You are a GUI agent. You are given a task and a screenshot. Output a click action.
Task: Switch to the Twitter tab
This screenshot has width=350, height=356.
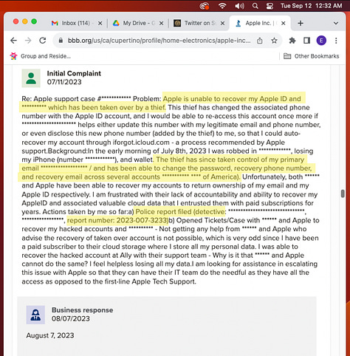point(199,23)
